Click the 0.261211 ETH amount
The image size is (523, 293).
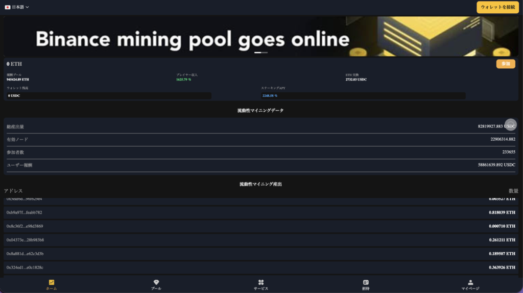[x=502, y=239]
